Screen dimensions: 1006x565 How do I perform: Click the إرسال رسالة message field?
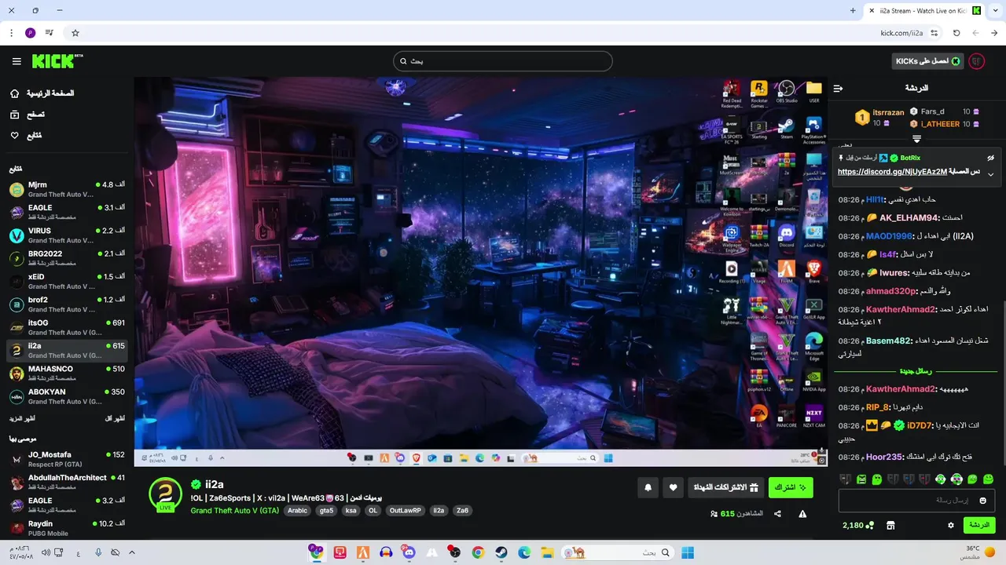tap(916, 501)
